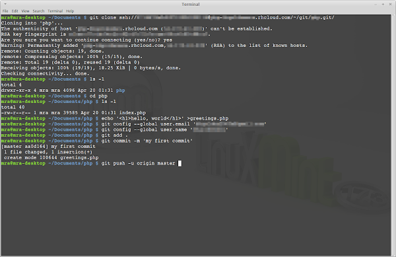
Task: Click the text 'Cloning into 'php'...'
Action: point(32,23)
